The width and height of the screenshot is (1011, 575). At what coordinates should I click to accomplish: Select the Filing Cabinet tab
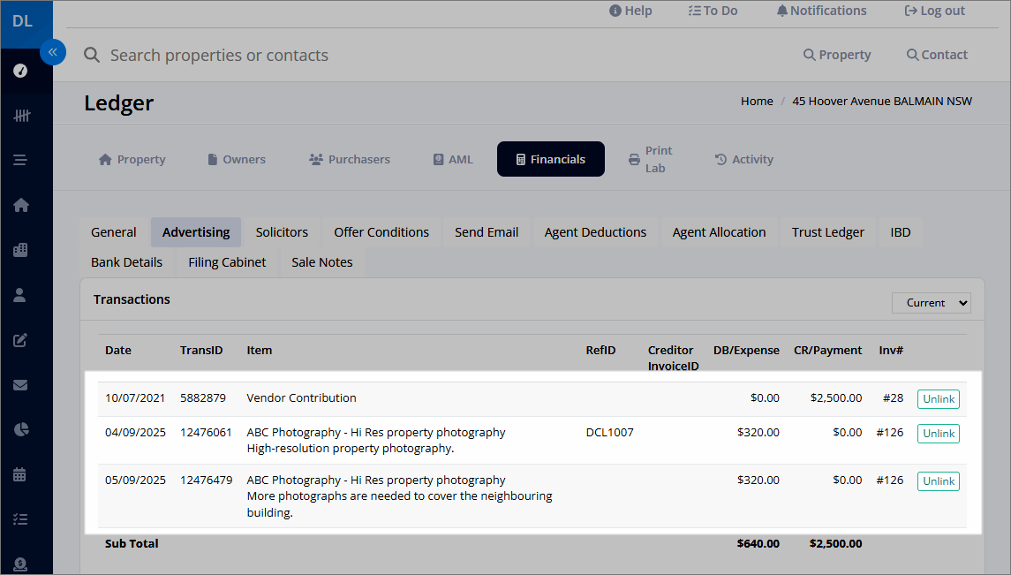227,262
